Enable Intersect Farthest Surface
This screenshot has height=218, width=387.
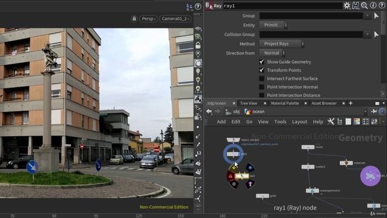[x=262, y=79]
